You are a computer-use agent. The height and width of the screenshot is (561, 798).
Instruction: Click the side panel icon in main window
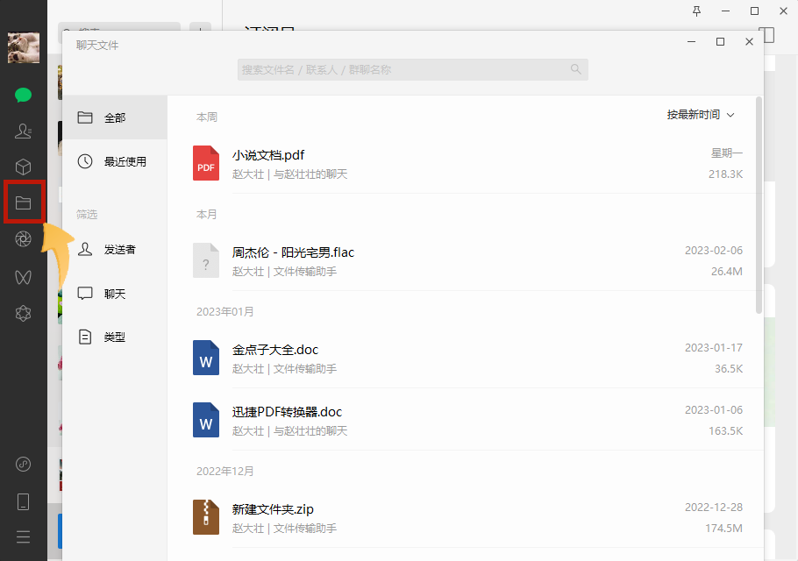point(767,35)
